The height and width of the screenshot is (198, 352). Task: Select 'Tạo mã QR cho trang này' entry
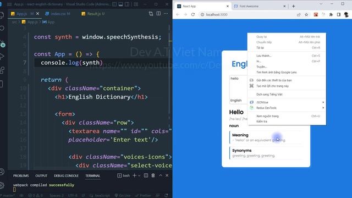coord(287,86)
